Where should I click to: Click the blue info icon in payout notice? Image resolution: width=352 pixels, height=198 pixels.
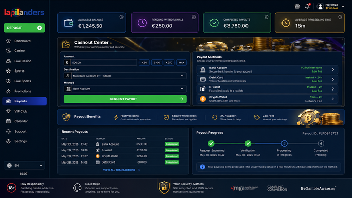pos(202,167)
